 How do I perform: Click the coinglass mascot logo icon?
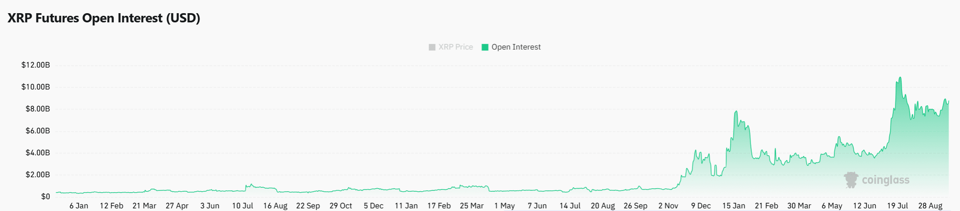click(x=851, y=180)
